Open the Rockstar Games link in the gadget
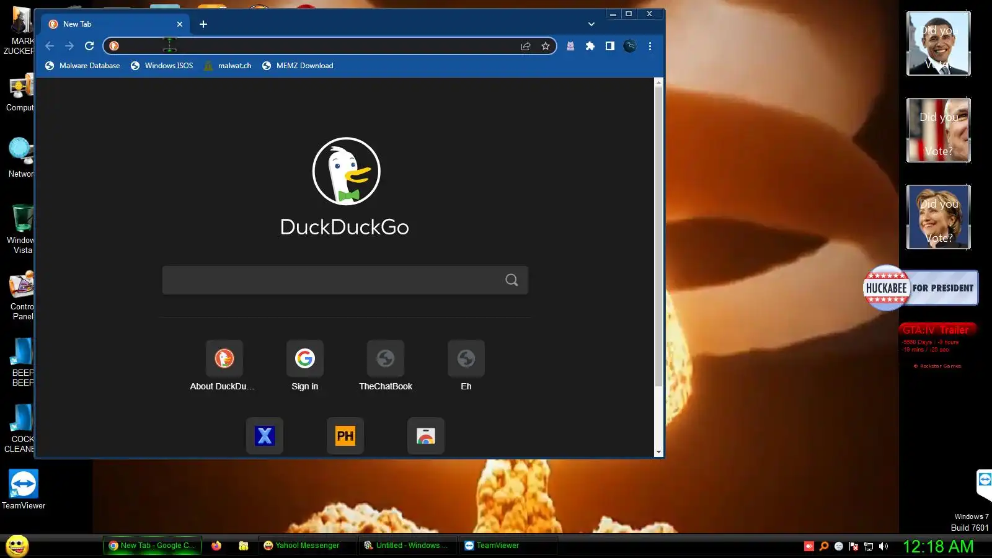Viewport: 992px width, 558px height. (x=937, y=366)
